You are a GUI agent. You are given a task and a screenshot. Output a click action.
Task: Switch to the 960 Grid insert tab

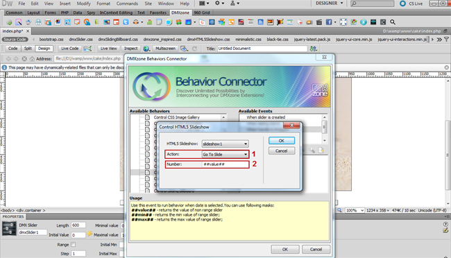pos(202,12)
